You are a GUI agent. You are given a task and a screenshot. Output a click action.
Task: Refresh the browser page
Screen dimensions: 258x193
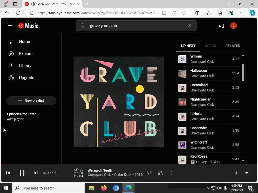click(x=18, y=13)
